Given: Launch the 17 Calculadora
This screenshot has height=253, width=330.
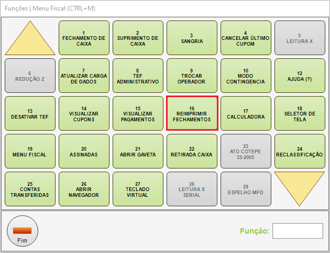Looking at the screenshot, I should click(246, 113).
